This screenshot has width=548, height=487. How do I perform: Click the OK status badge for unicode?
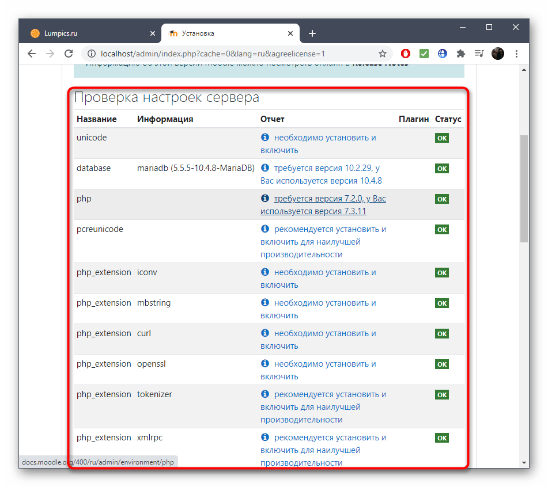coord(442,138)
